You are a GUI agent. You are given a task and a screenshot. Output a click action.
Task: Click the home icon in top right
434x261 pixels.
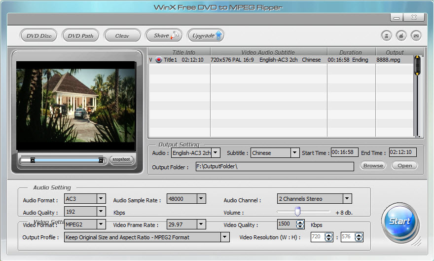click(401, 36)
